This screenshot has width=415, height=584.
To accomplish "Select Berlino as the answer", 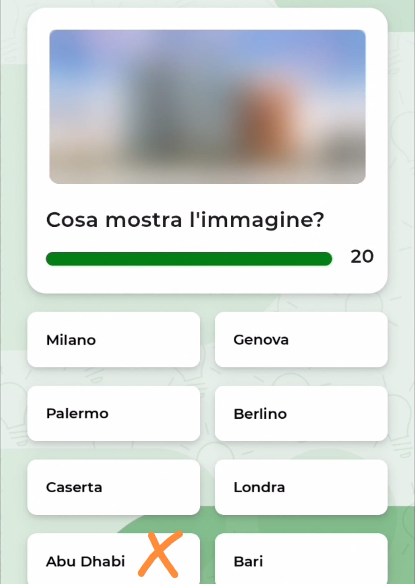I will tap(301, 413).
